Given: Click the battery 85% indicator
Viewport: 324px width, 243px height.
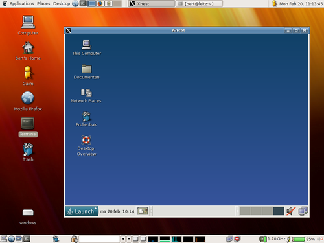Looking at the screenshot, I should 303,239.
